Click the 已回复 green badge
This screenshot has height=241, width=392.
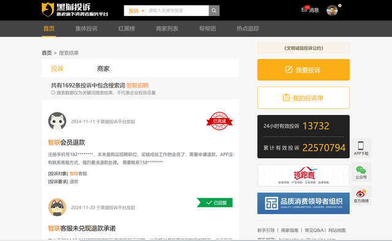click(x=215, y=202)
